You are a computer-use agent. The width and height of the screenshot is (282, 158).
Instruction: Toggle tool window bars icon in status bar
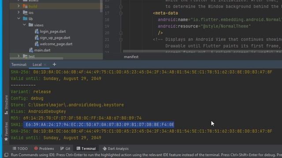(x=6, y=155)
